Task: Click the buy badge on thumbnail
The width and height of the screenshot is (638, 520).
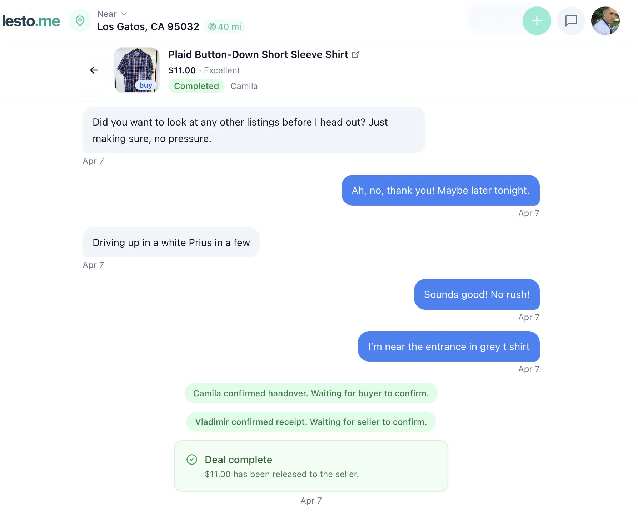Action: [146, 85]
